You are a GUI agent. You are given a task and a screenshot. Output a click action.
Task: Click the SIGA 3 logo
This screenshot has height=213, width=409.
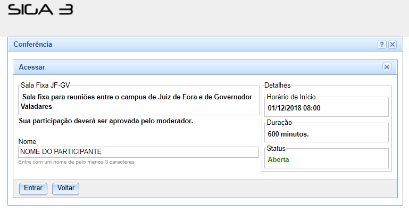pos(40,10)
